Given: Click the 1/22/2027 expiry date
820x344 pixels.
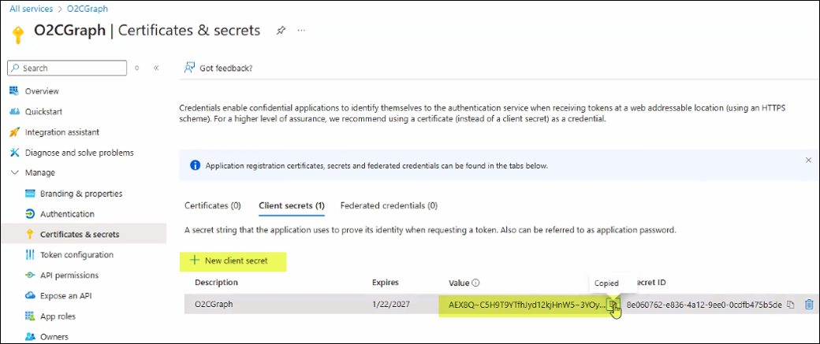Looking at the screenshot, I should pos(390,305).
